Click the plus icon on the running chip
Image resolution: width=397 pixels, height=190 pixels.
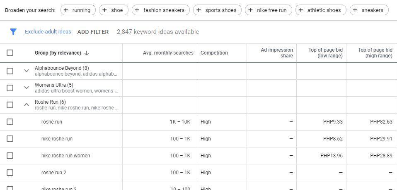[x=66, y=10]
